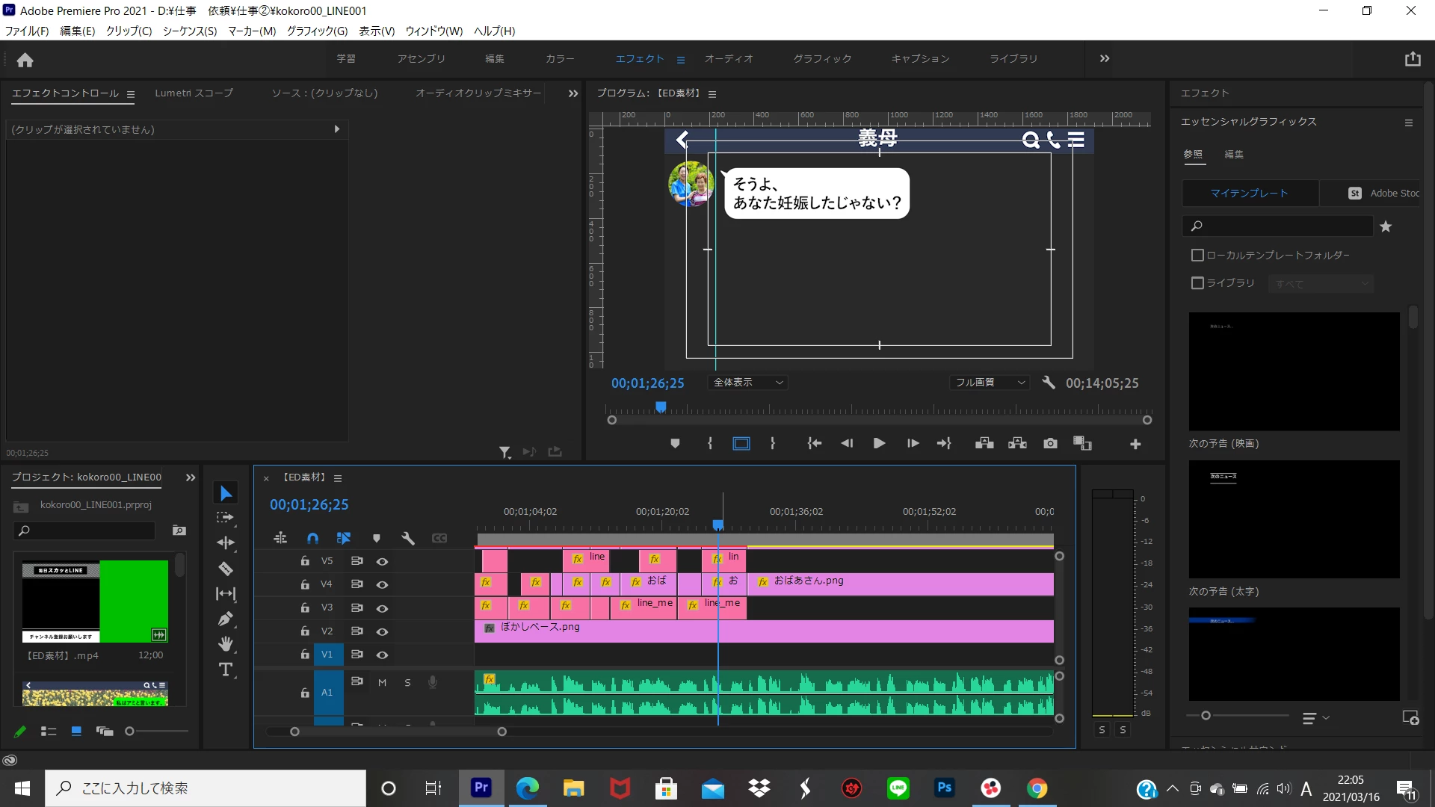Open the Sequence menu in menu bar
1435x807 pixels.
(190, 31)
